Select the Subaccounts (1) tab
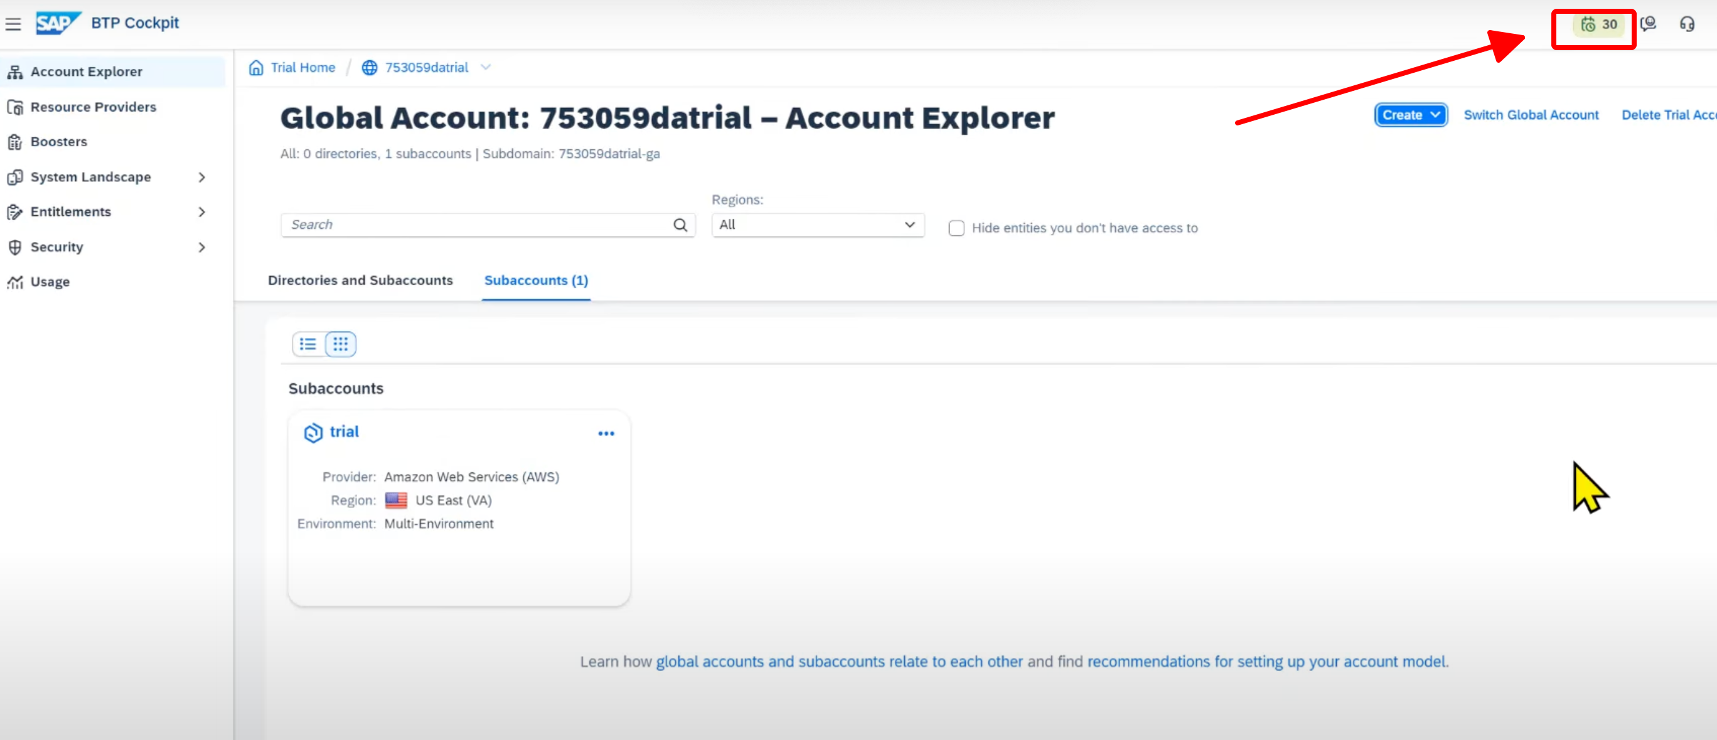 [x=536, y=280]
